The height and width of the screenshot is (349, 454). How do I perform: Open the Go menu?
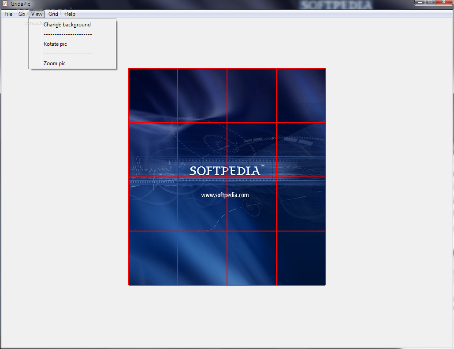point(22,14)
